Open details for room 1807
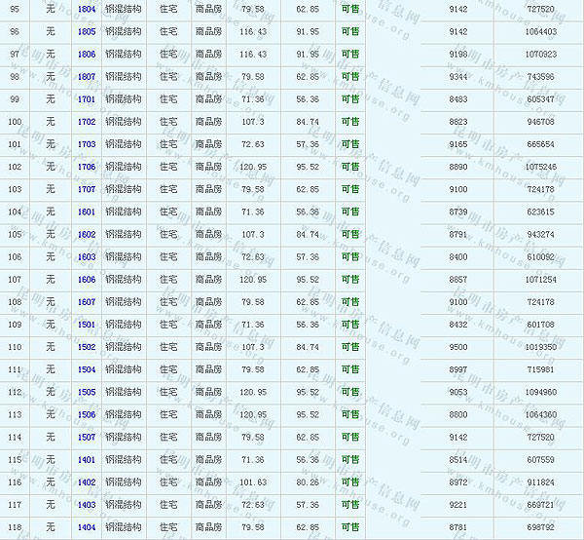The image size is (584, 540). click(87, 76)
